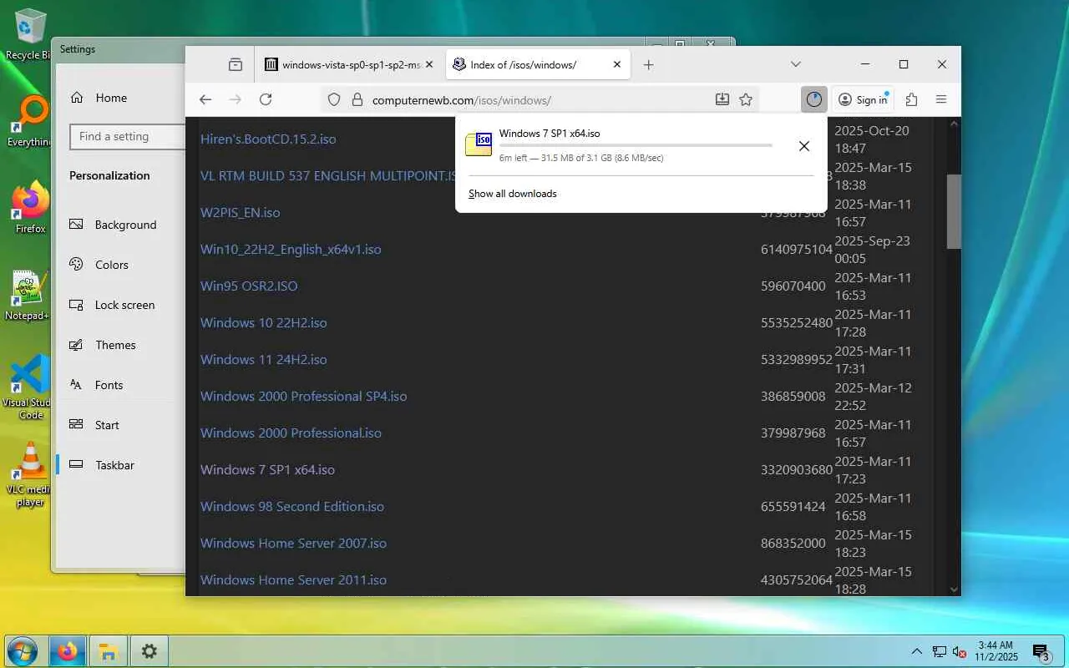Click the Windows 2000 Professional.iso link
1069x668 pixels.
pyautogui.click(x=291, y=433)
